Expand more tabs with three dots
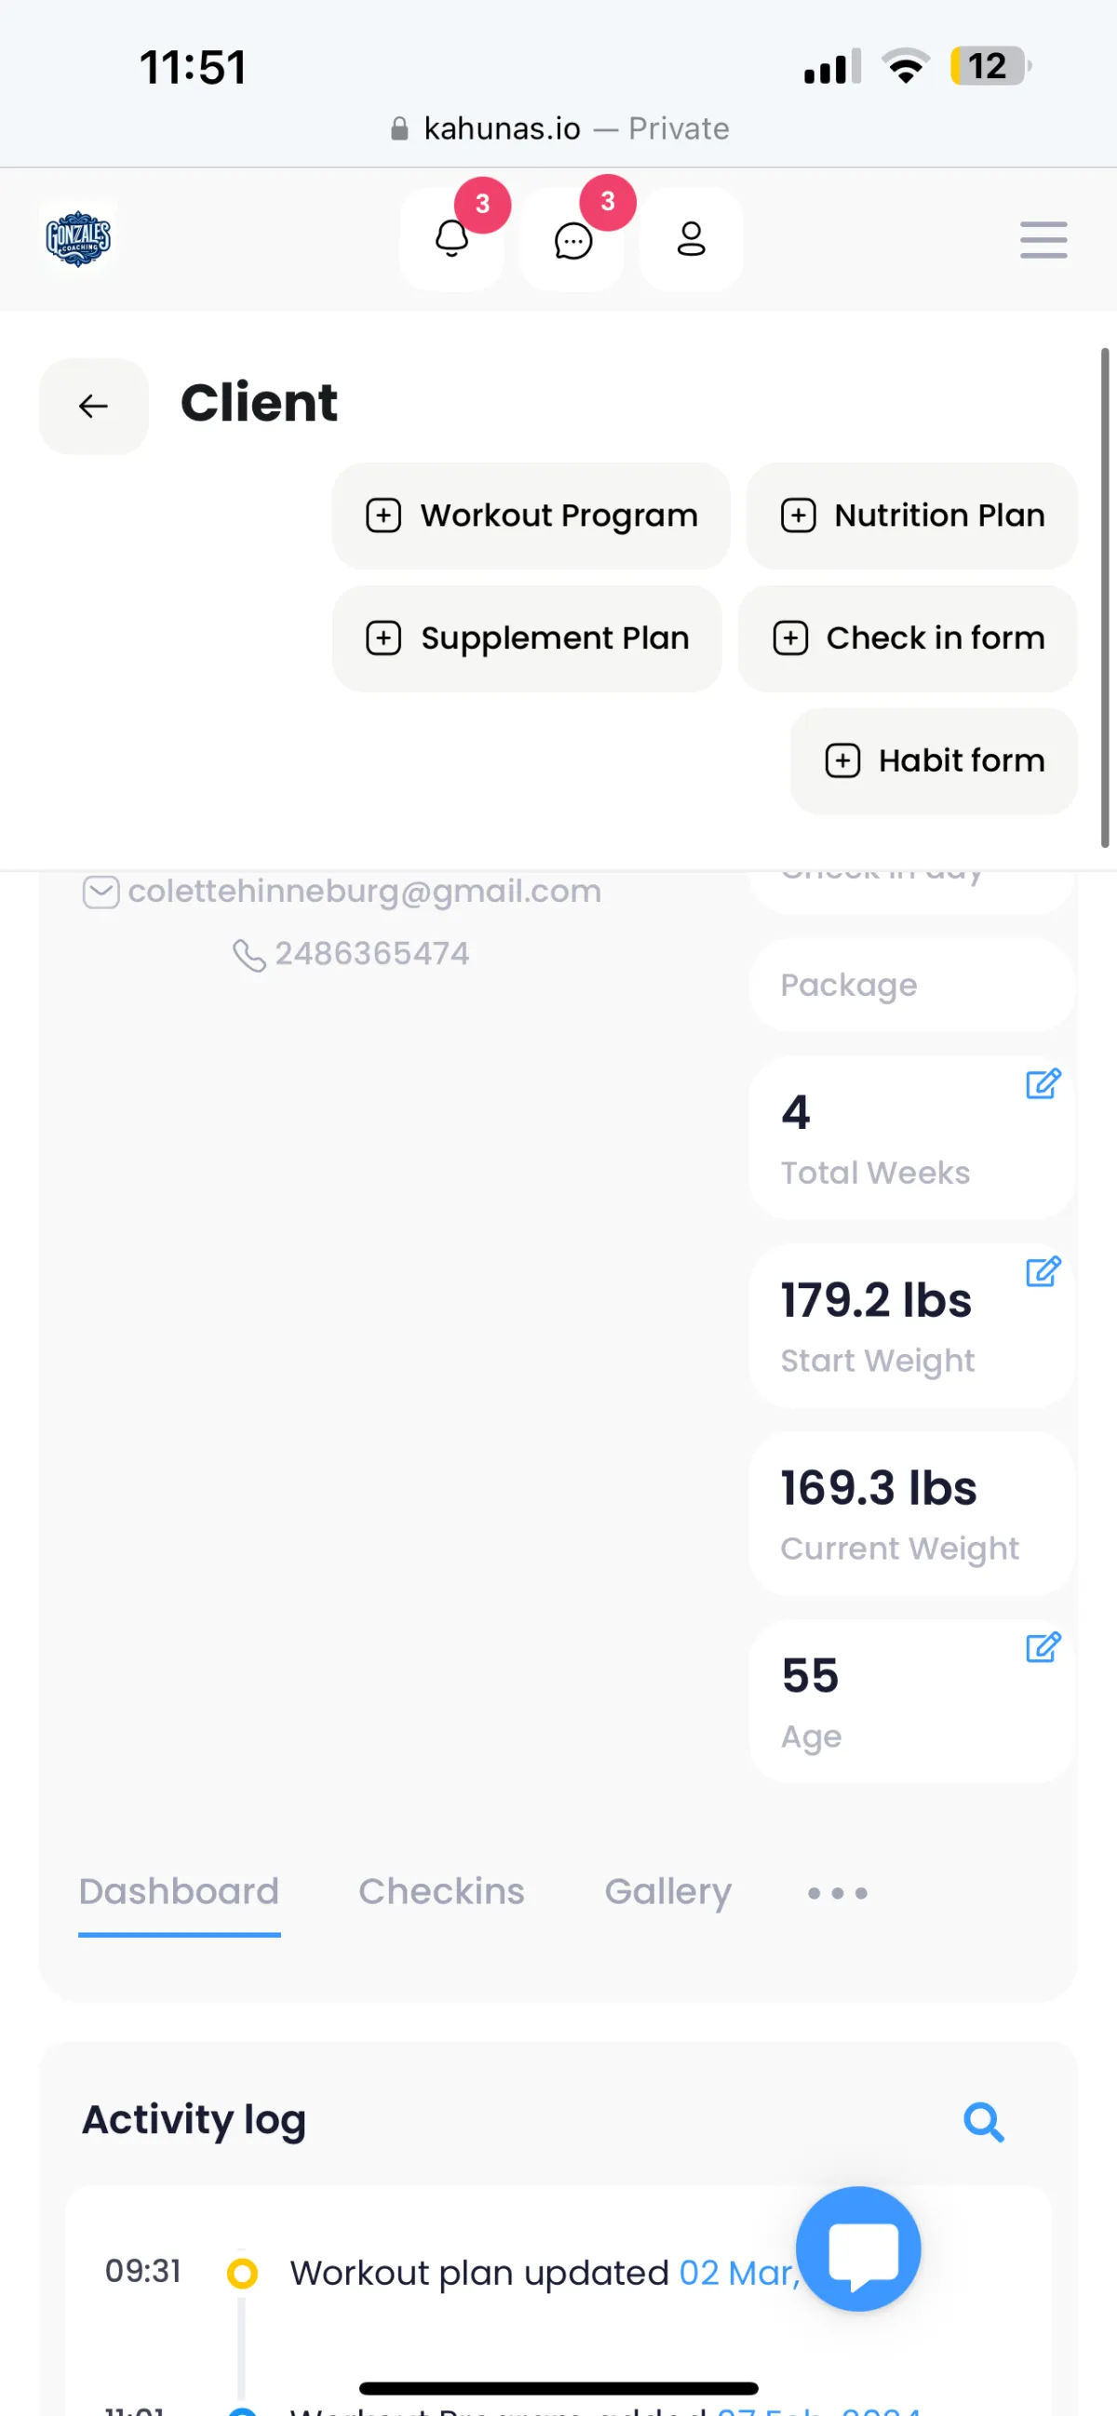This screenshot has width=1117, height=2416. pyautogui.click(x=837, y=1893)
